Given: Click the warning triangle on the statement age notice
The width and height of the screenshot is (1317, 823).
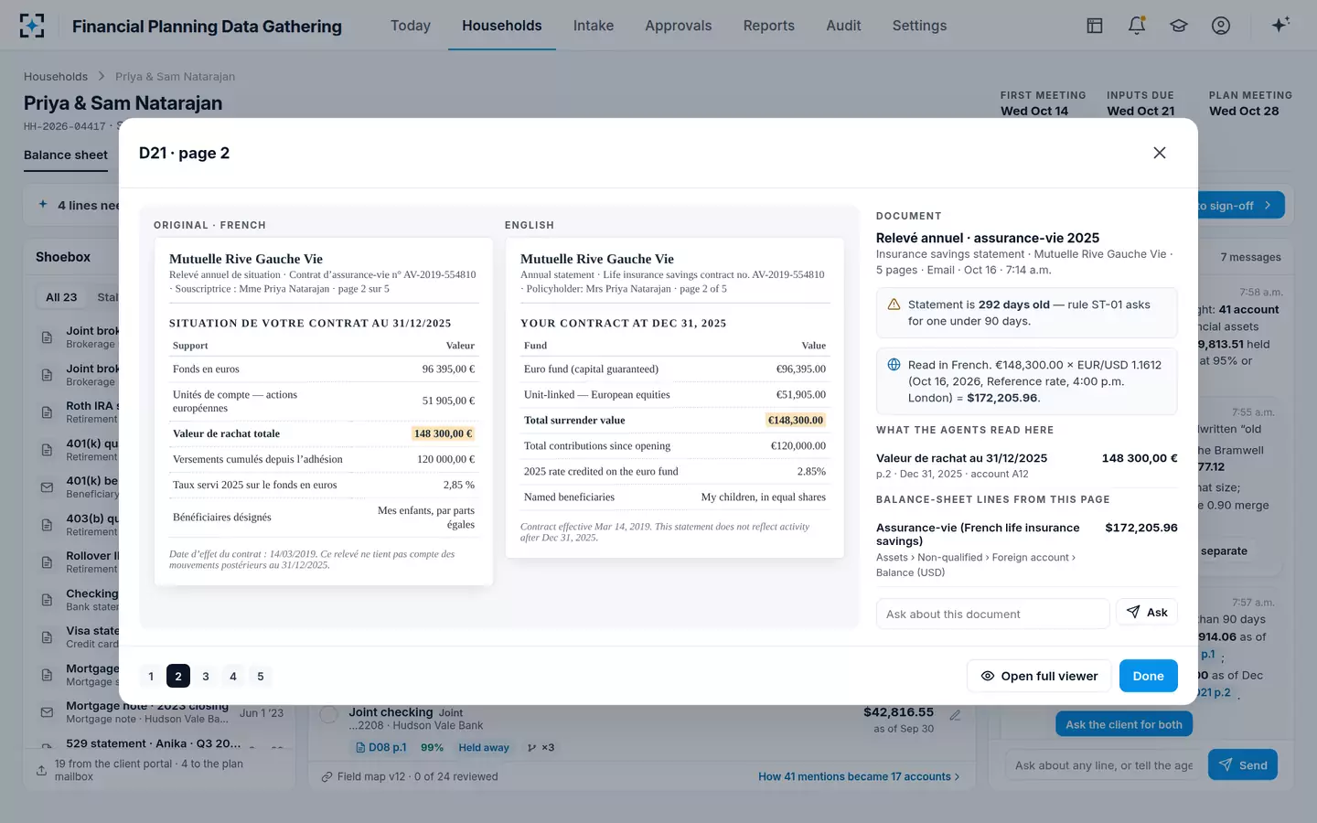Looking at the screenshot, I should pyautogui.click(x=894, y=305).
